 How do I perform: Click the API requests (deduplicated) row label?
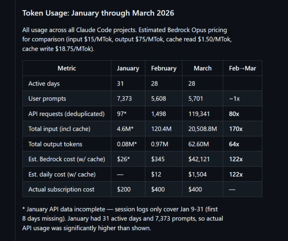coord(66,114)
